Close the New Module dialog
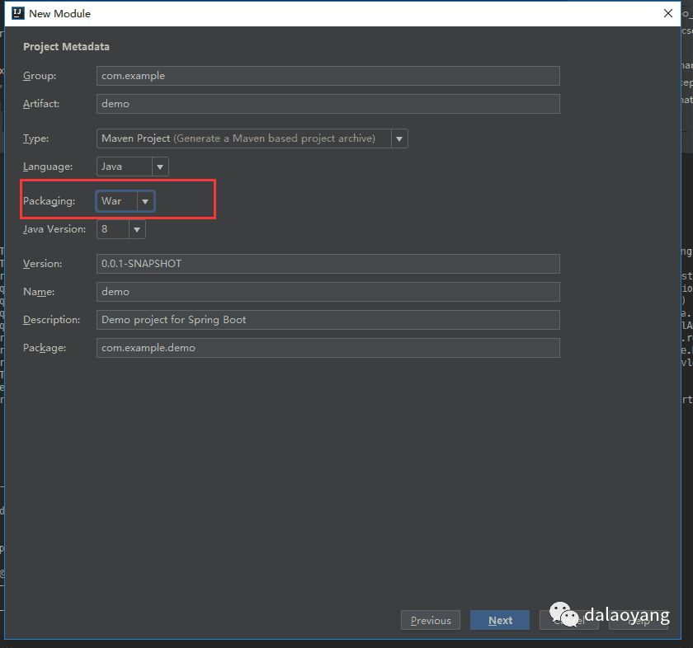This screenshot has width=693, height=648. pyautogui.click(x=667, y=13)
